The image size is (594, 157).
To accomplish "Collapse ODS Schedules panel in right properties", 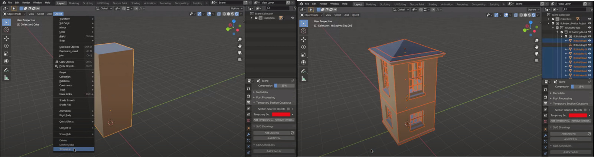I will (x=562, y=146).
